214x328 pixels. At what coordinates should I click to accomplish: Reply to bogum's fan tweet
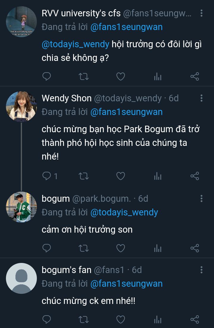(x=47, y=319)
